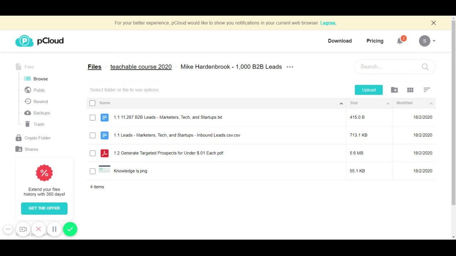
Task: Sort by Name column arrow
Action: pos(341,103)
